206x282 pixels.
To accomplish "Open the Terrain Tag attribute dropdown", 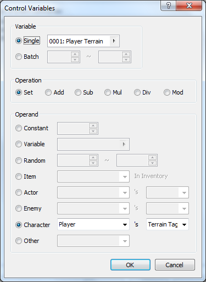I will [x=168, y=224].
